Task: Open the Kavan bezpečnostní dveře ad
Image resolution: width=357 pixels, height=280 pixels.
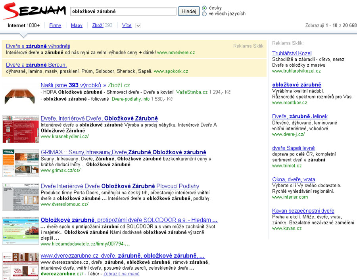Action: click(303, 211)
